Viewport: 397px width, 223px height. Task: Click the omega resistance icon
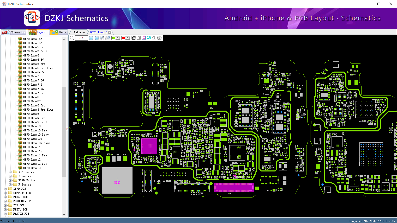click(154, 38)
